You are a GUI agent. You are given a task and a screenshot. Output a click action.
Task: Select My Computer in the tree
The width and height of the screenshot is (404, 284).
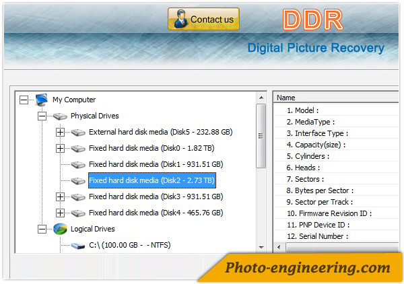pos(74,100)
